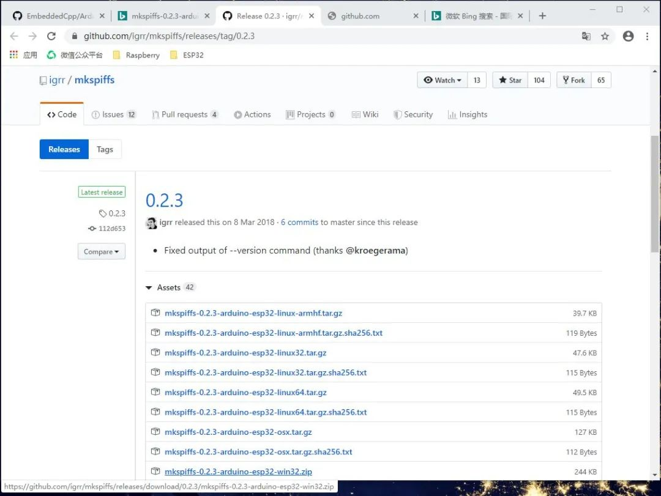Download linux64.tar.gz.sha256.txt file
The width and height of the screenshot is (661, 496).
tap(266, 412)
